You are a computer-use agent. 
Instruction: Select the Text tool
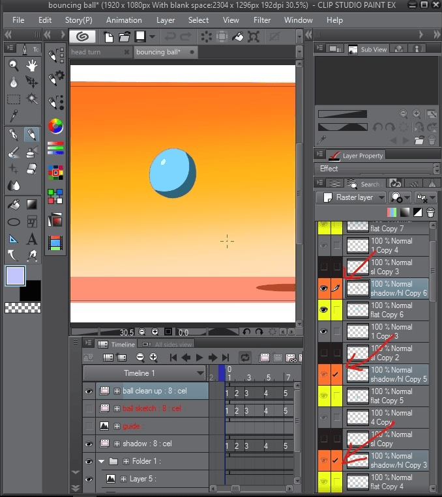pyautogui.click(x=31, y=239)
